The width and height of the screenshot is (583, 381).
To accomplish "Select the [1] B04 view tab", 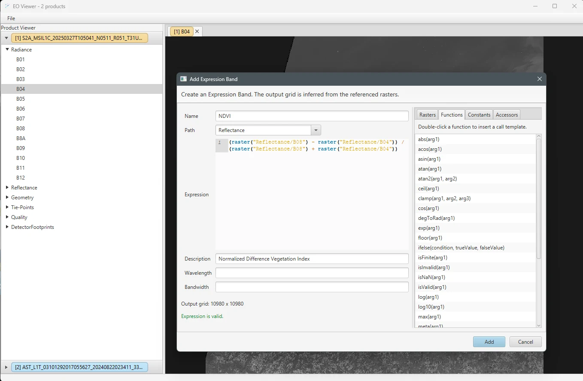I will click(x=182, y=31).
